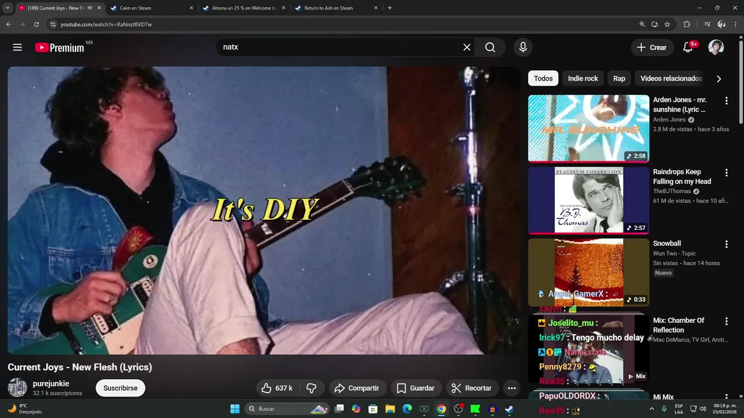
Task: Click the taskbar Buscar search box
Action: (288, 409)
